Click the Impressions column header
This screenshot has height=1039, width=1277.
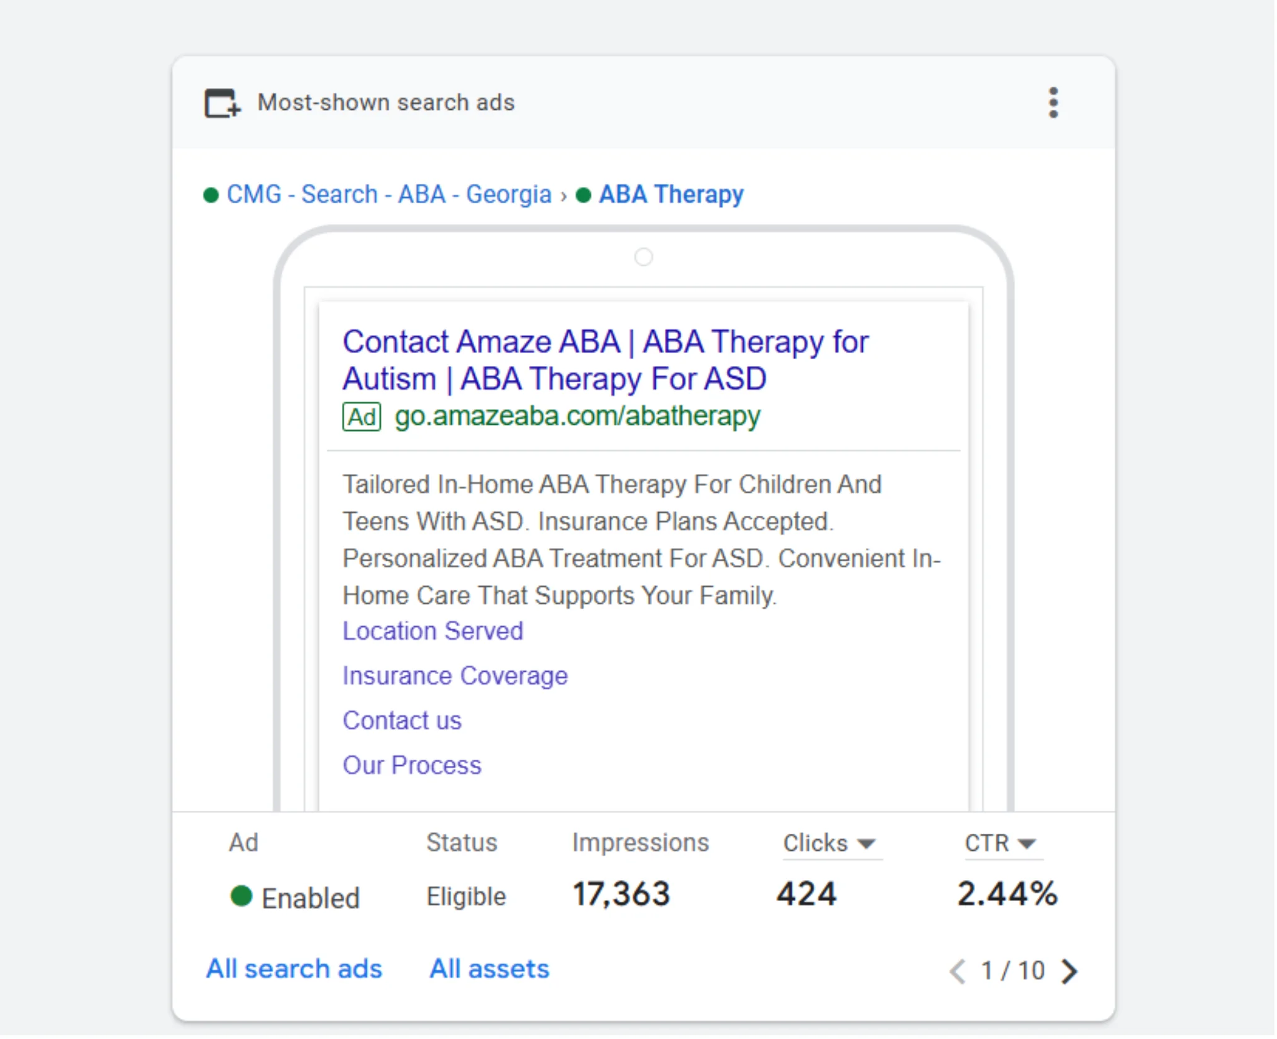tap(641, 843)
